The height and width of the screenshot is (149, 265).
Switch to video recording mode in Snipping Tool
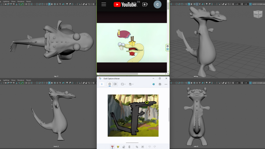point(115,84)
